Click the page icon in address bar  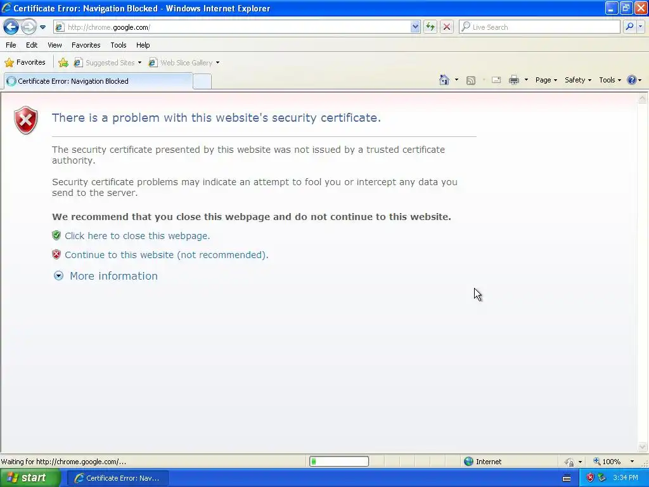[x=60, y=27]
